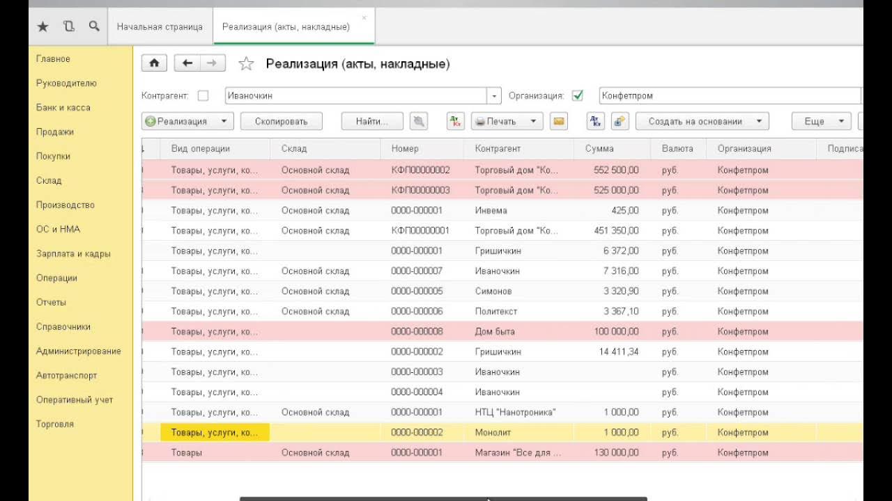The height and width of the screenshot is (501, 892).
Task: Open Продажи section
Action: (54, 132)
